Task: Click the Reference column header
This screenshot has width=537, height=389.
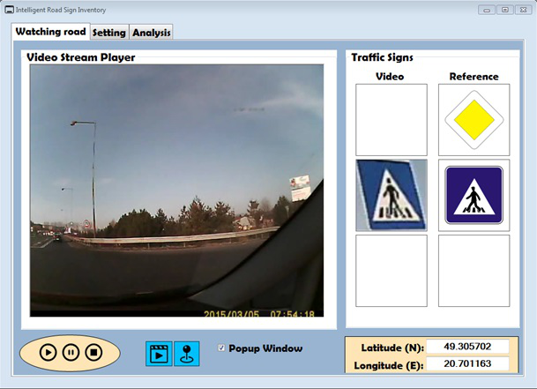Action: point(474,77)
